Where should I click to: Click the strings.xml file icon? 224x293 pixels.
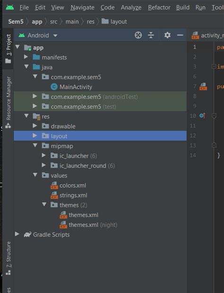pos(54,195)
